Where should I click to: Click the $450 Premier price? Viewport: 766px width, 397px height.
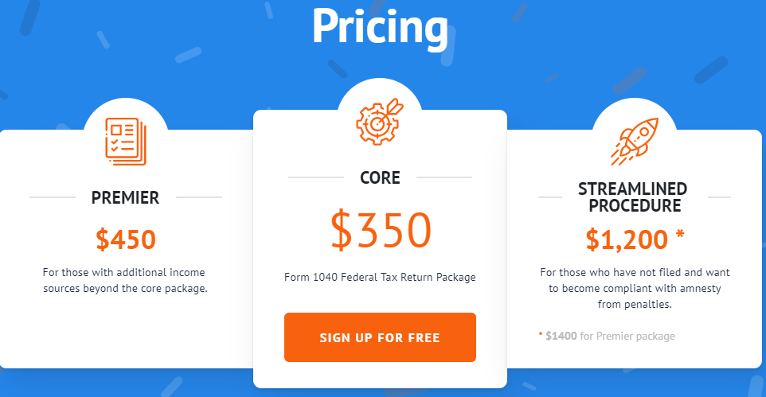pos(126,239)
